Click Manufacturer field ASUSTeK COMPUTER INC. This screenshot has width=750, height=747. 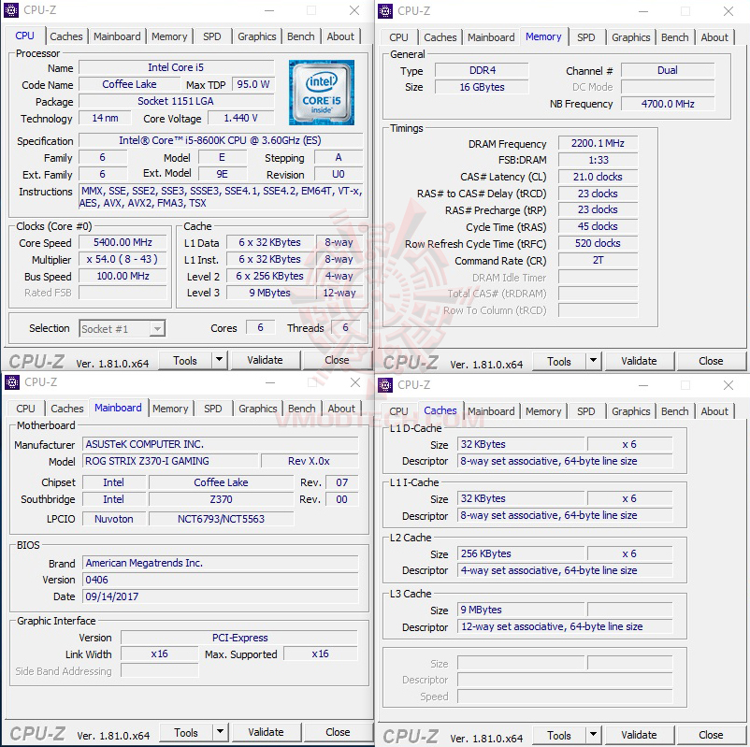221,444
